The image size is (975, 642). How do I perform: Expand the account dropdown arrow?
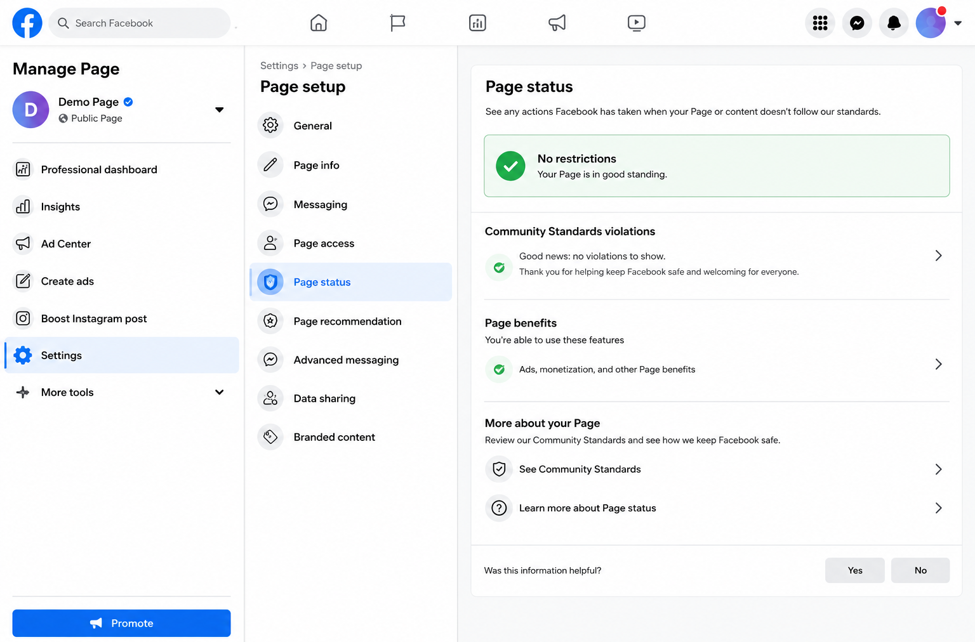[x=958, y=23]
